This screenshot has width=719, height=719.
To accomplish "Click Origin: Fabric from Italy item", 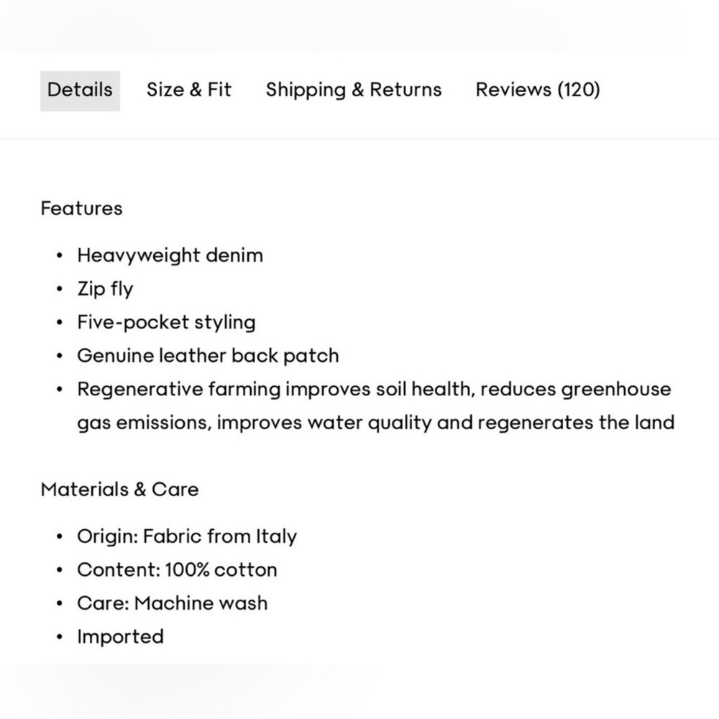I will click(187, 536).
